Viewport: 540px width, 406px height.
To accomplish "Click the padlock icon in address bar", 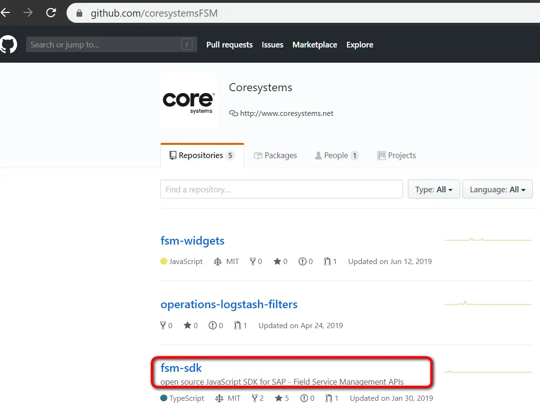I will [79, 13].
